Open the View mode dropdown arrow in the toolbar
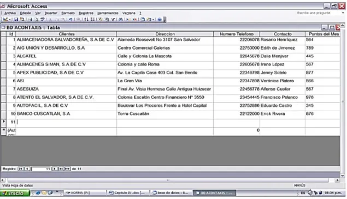 click(10, 20)
